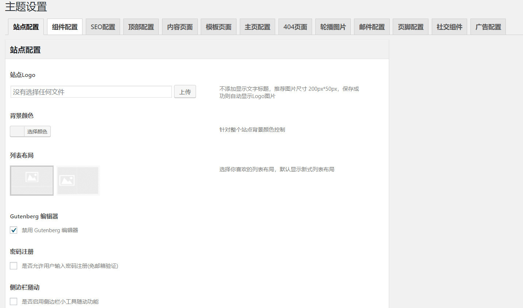Select the 社交组件 tab

pos(449,26)
